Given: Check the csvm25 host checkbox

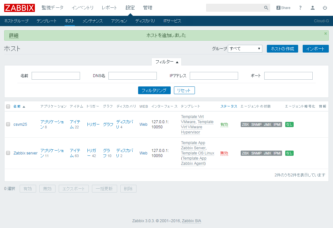Looking at the screenshot, I should point(8,124).
